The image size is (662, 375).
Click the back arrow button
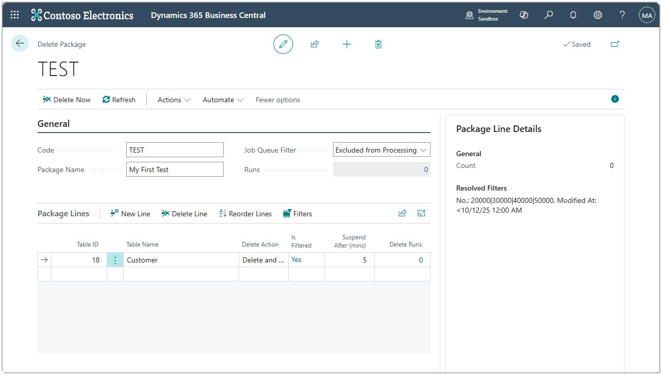(x=20, y=44)
